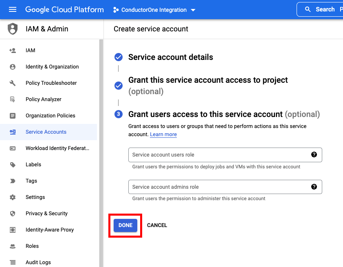Click the IAM & Admin shield icon
The width and height of the screenshot is (343, 267).
tap(13, 29)
